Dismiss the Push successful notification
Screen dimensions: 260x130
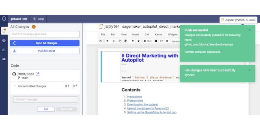(250, 30)
